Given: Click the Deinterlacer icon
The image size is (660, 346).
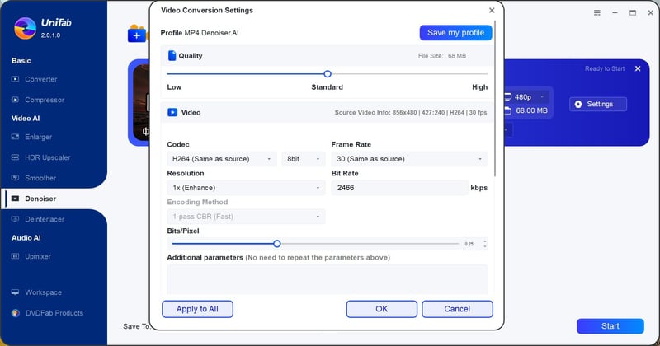Looking at the screenshot, I should point(16,219).
